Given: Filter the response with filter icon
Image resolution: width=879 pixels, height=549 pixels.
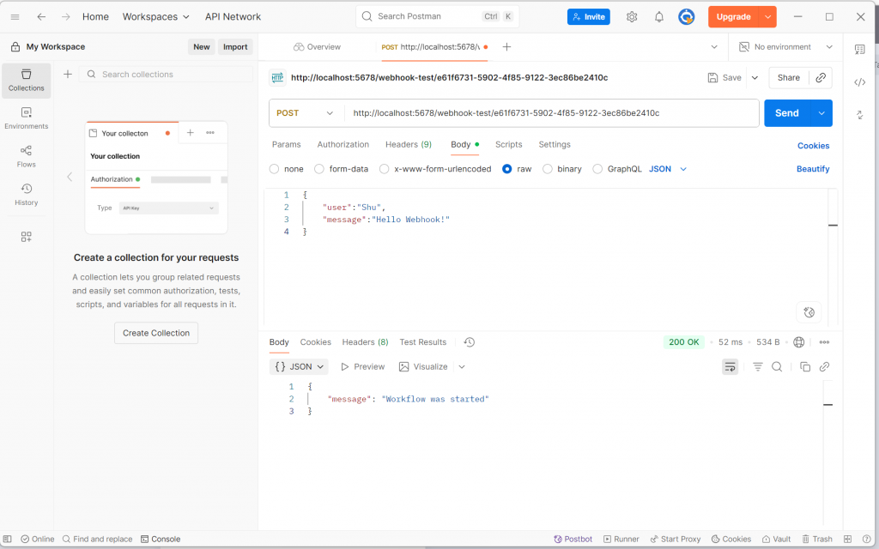Looking at the screenshot, I should coord(758,367).
